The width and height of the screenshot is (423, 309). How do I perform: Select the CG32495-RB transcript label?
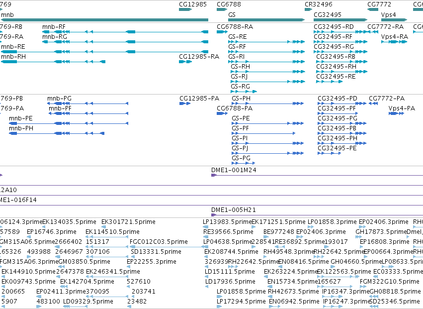336,57
